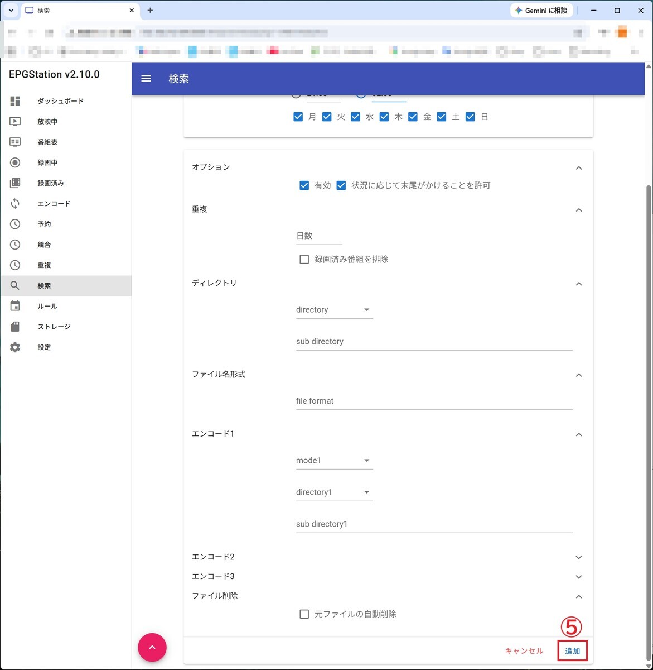Image resolution: width=653 pixels, height=670 pixels.
Task: Go to 設定 menu item
Action: pyautogui.click(x=66, y=347)
